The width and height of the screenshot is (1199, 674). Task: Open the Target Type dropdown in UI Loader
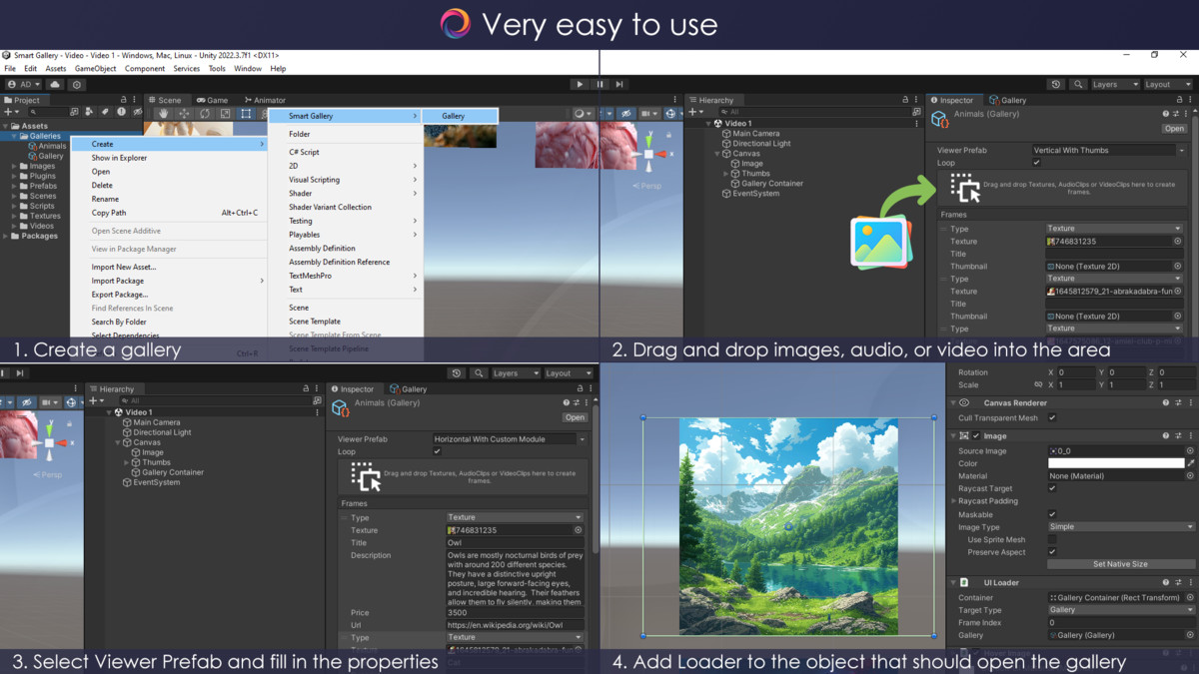tap(1121, 610)
